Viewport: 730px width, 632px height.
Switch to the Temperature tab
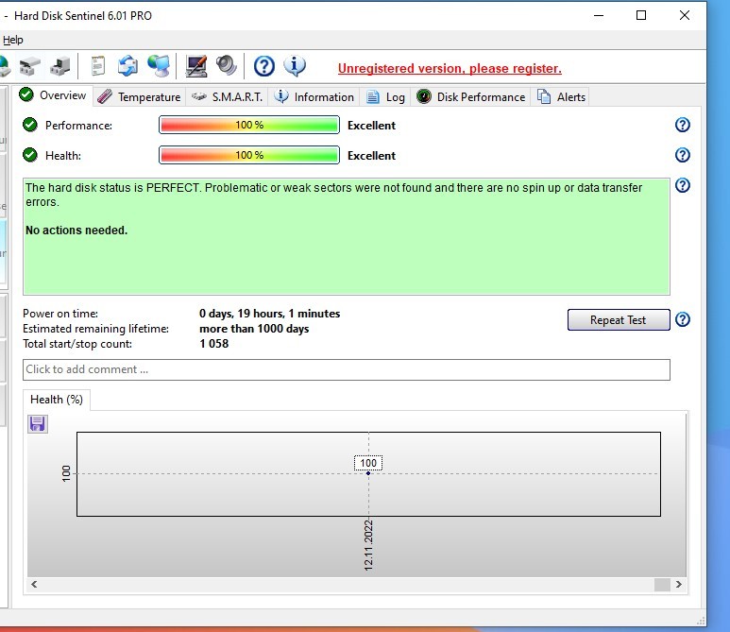(139, 96)
